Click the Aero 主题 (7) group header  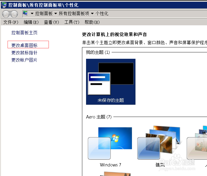click(99, 117)
